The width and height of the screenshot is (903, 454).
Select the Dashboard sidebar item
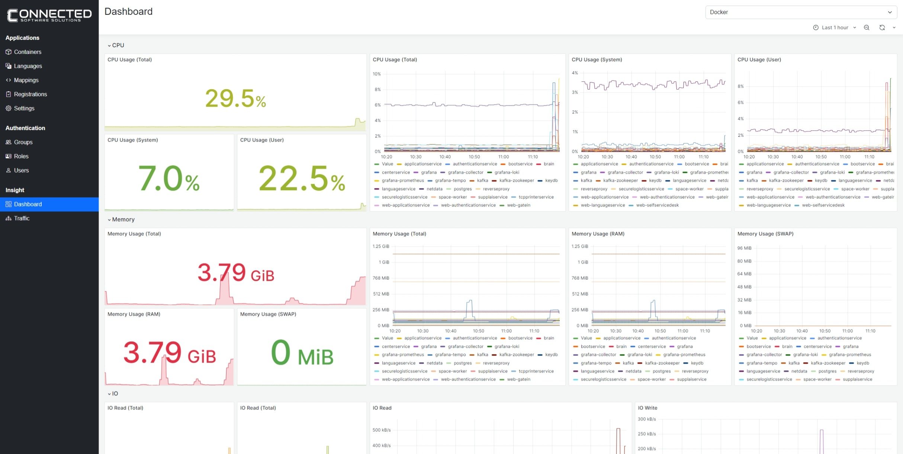(49, 204)
